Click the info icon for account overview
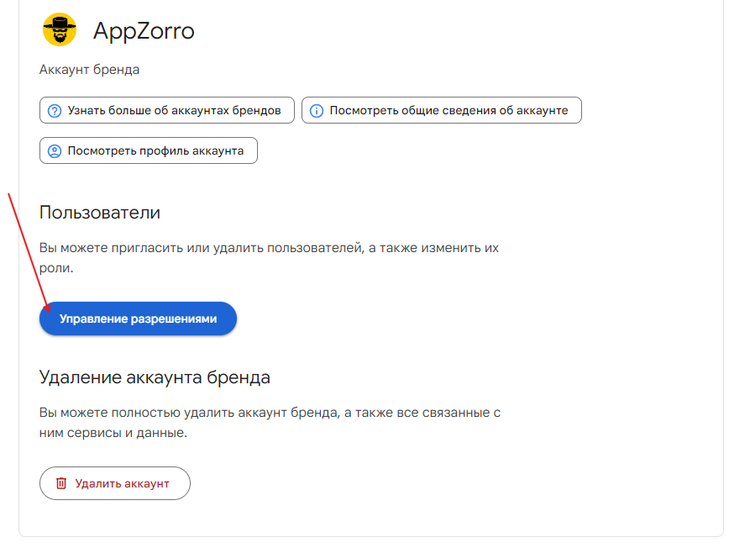This screenshot has width=745, height=548. coord(317,110)
